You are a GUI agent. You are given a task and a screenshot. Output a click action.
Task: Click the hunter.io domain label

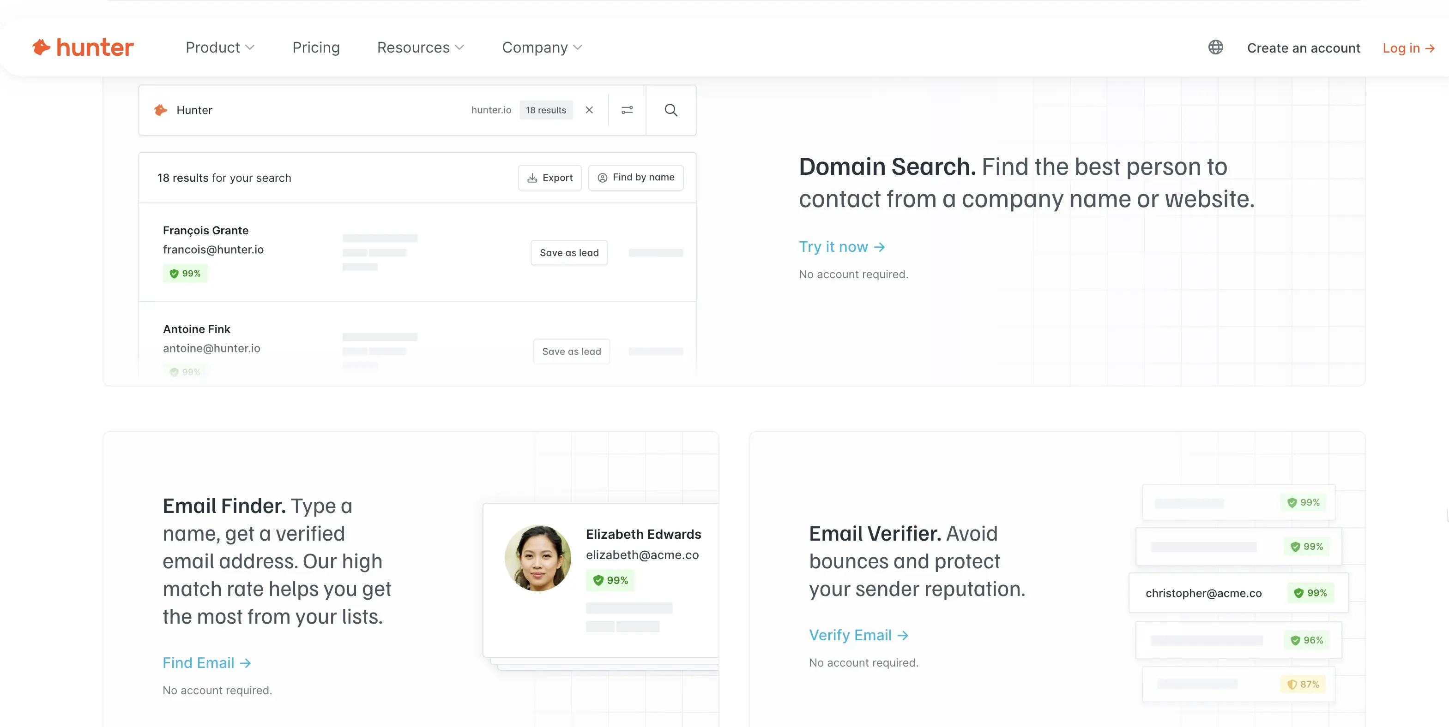pos(491,110)
